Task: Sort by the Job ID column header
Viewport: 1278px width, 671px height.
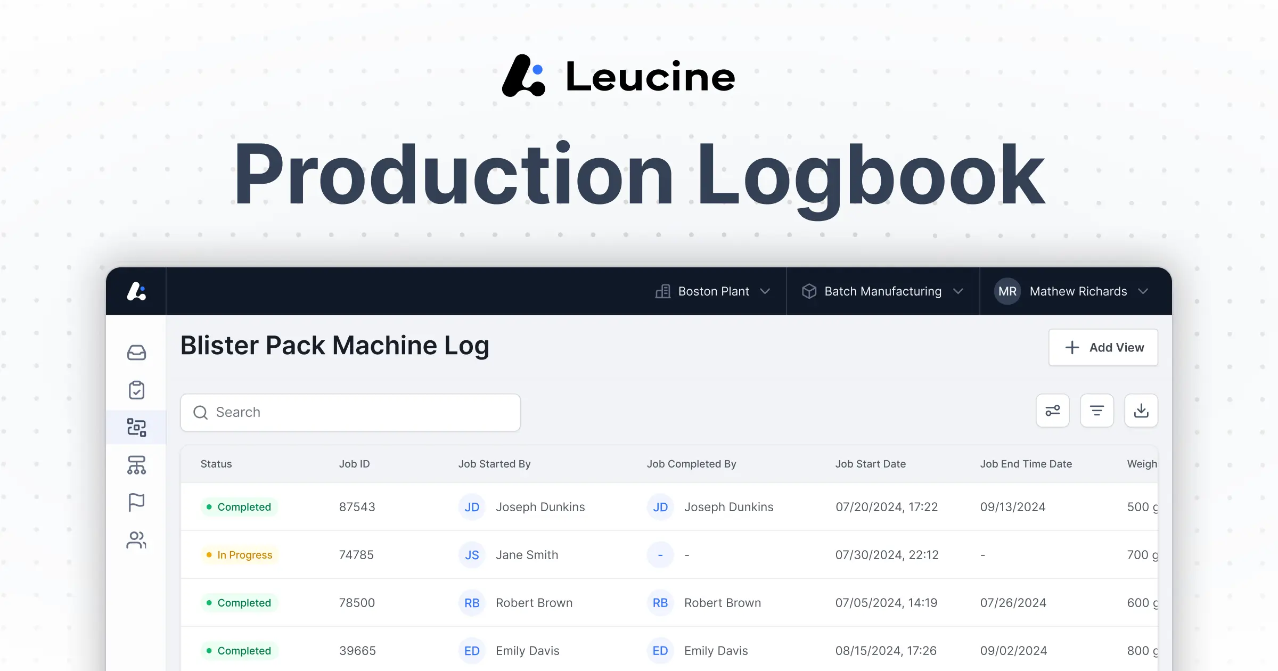Action: point(354,464)
